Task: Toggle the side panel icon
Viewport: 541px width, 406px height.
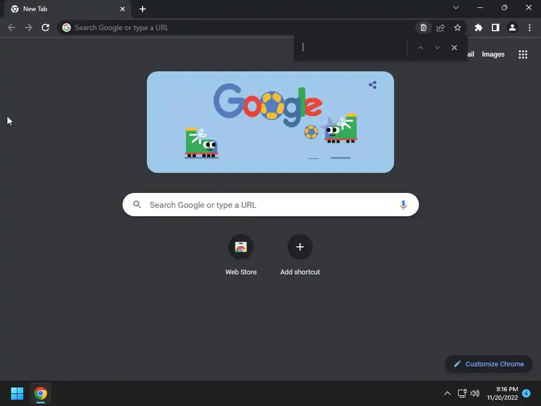Action: click(x=496, y=27)
